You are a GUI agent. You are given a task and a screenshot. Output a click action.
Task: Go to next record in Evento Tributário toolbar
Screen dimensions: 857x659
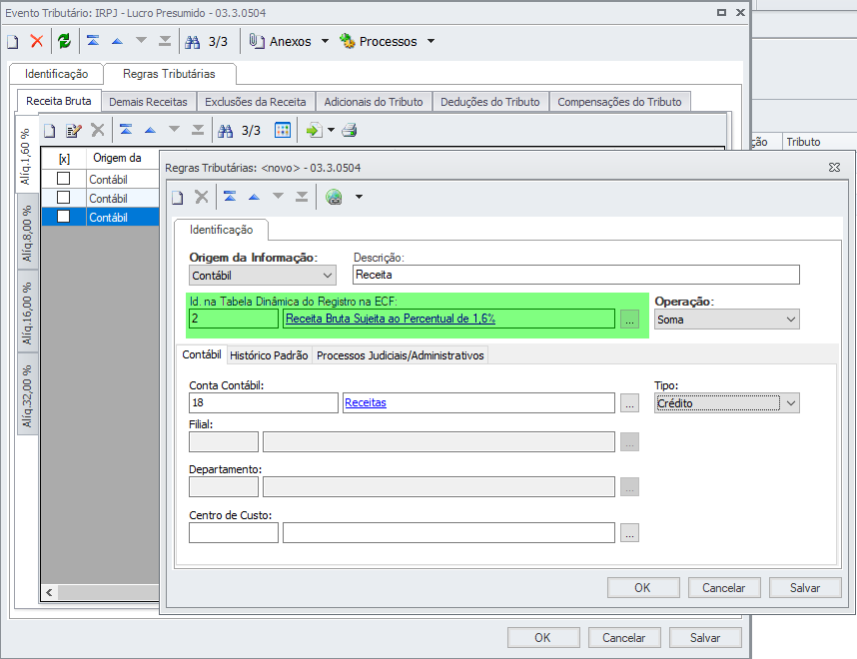[x=141, y=40]
